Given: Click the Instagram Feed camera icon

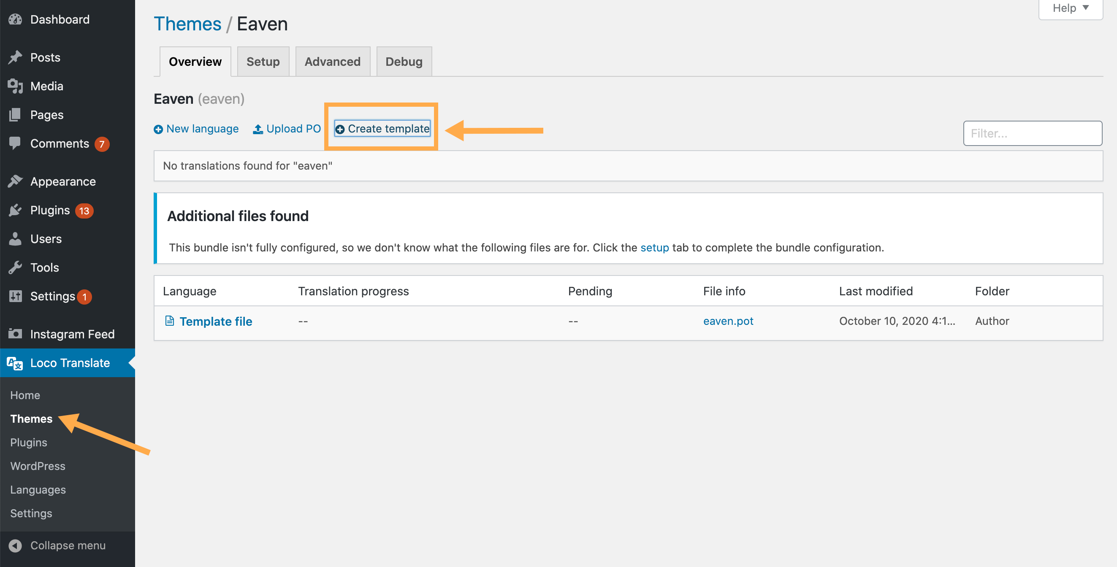Looking at the screenshot, I should pyautogui.click(x=15, y=334).
